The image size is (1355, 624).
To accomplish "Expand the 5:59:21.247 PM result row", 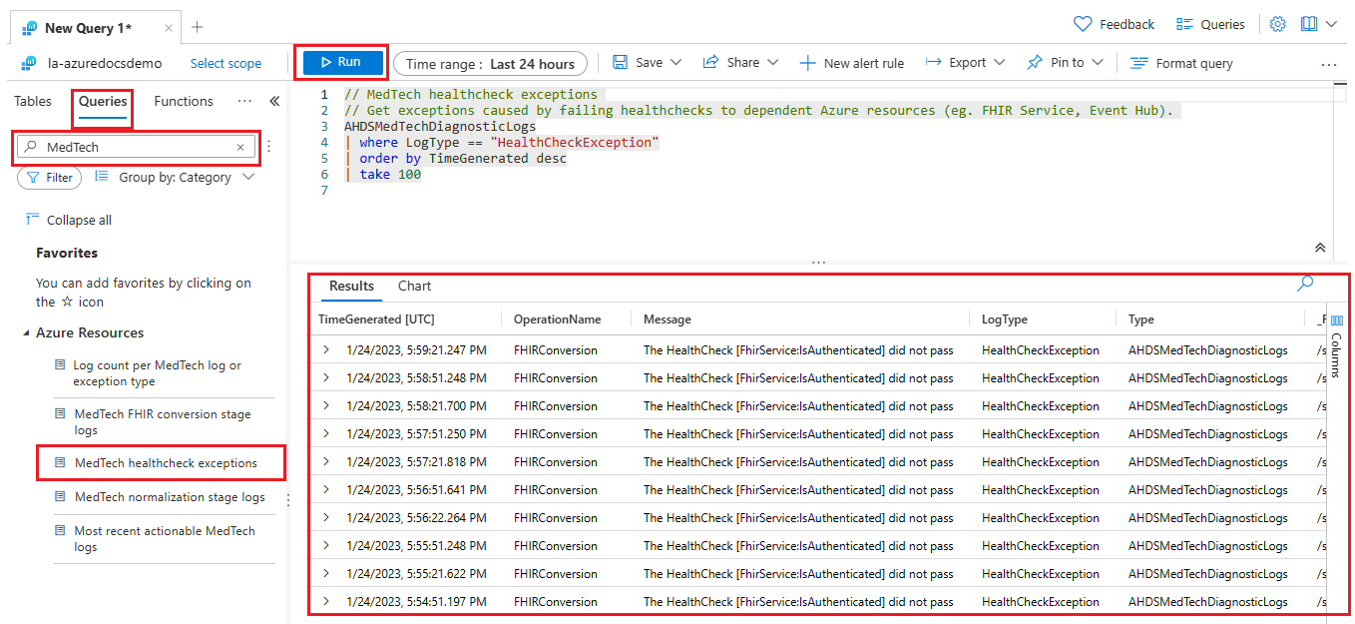I will click(325, 350).
